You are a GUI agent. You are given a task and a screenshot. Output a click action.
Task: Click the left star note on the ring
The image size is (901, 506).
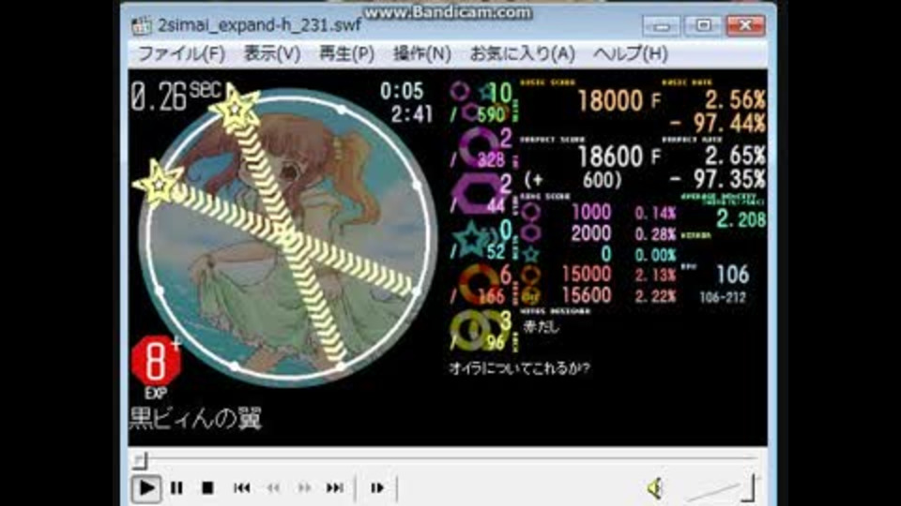click(158, 183)
